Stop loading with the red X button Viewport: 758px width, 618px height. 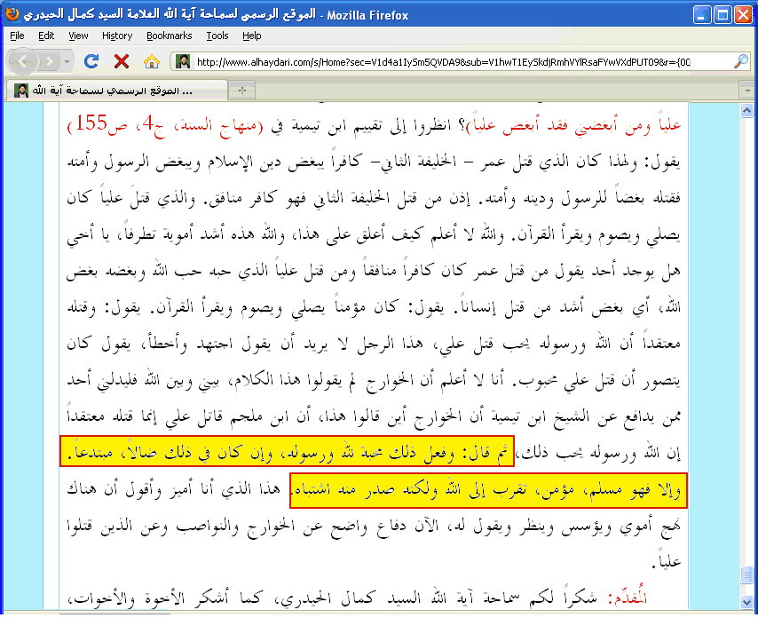pyautogui.click(x=122, y=61)
